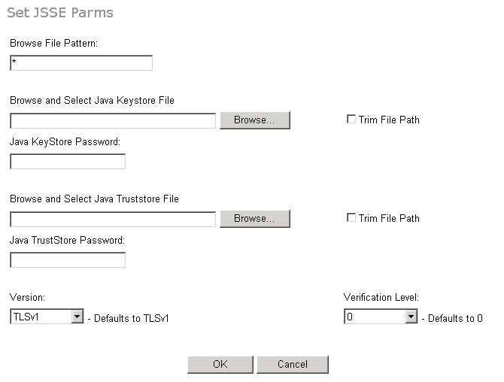The image size is (504, 382).
Task: Click the Truststore's Trim File Path label
Action: (x=389, y=218)
